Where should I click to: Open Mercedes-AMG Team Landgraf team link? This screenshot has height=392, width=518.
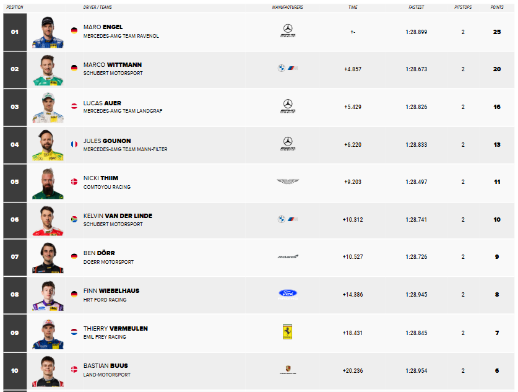[123, 111]
